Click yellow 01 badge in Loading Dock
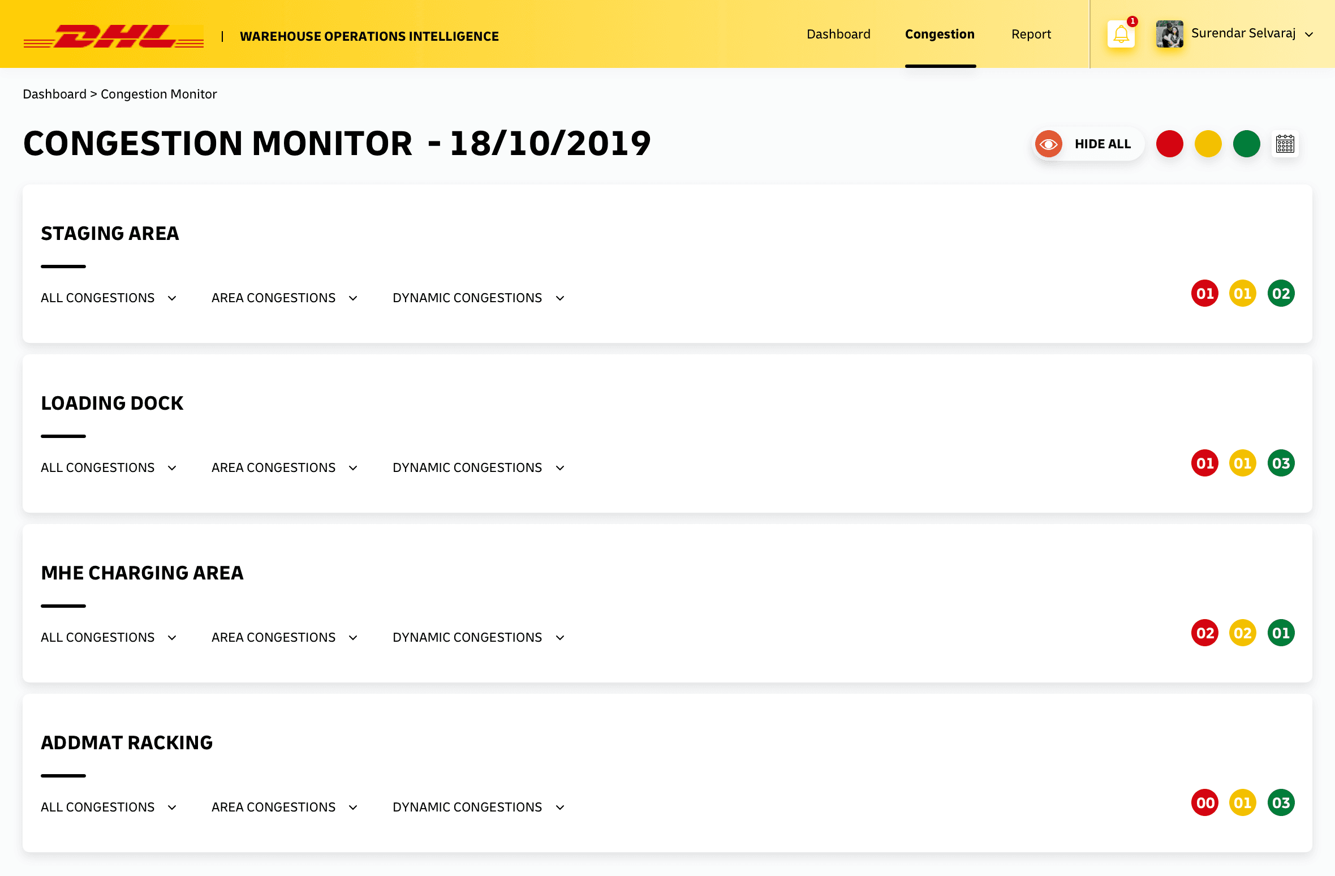The image size is (1335, 876). pos(1242,463)
